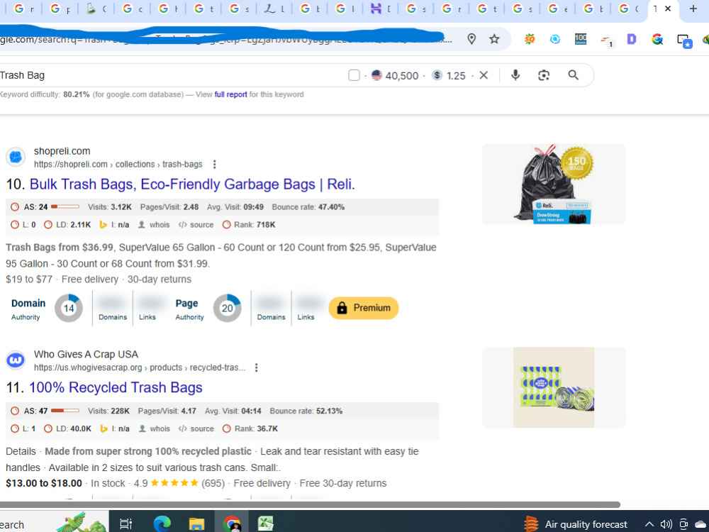
Task: Open more options for shopreli.com result
Action: pos(215,165)
